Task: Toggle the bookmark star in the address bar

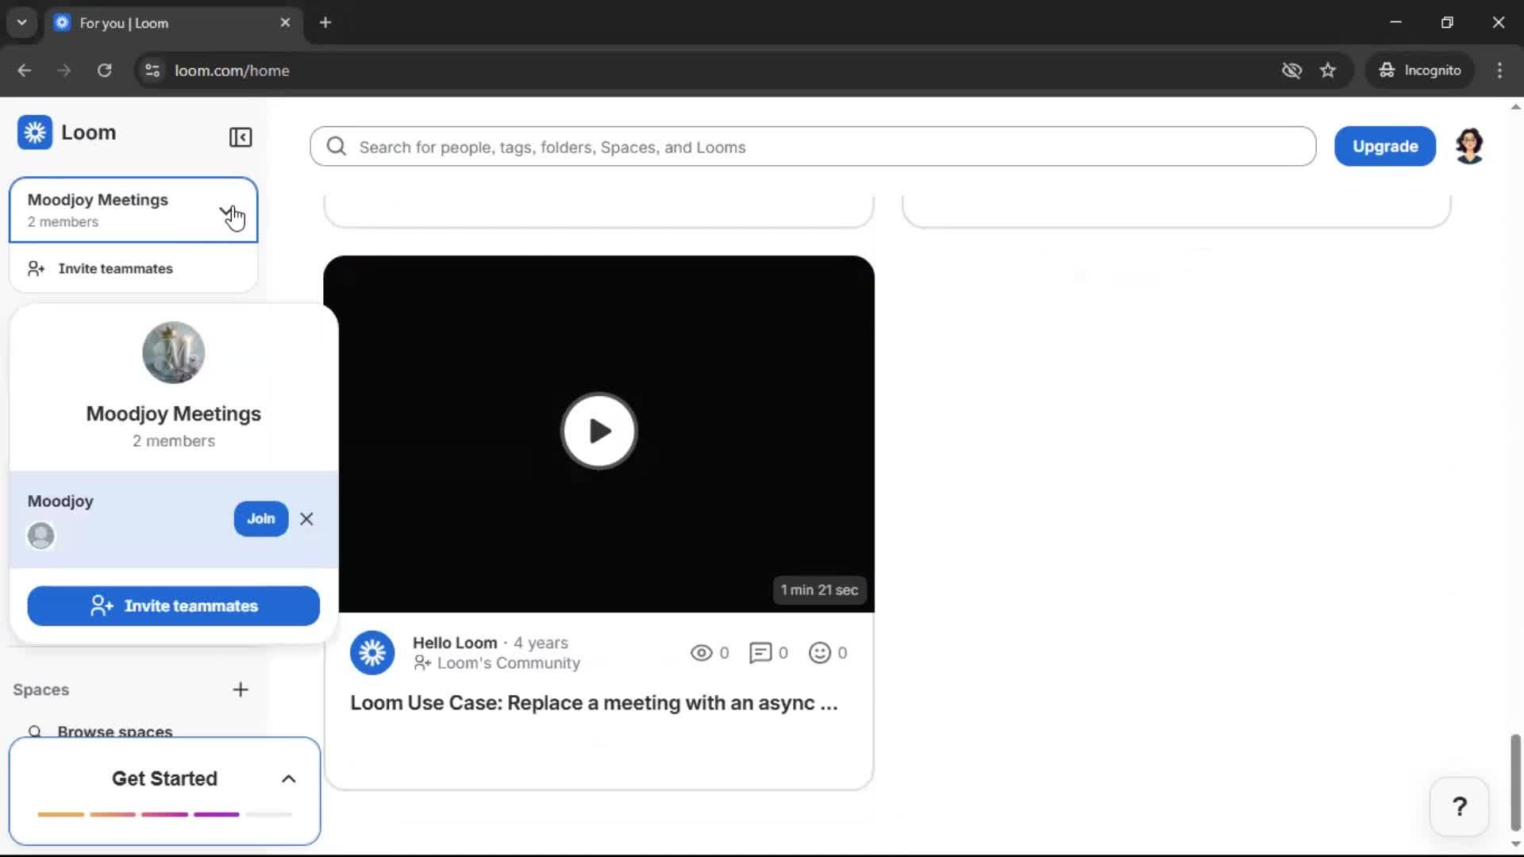Action: 1328,70
